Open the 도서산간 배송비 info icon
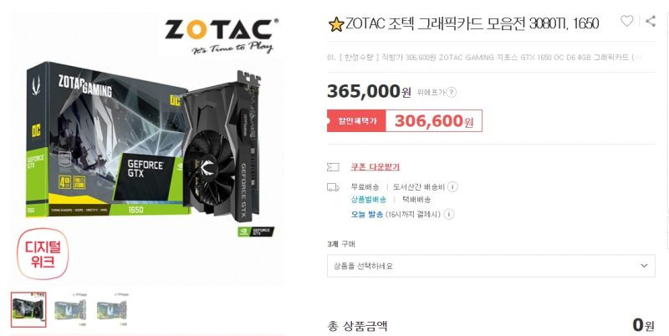 point(452,186)
